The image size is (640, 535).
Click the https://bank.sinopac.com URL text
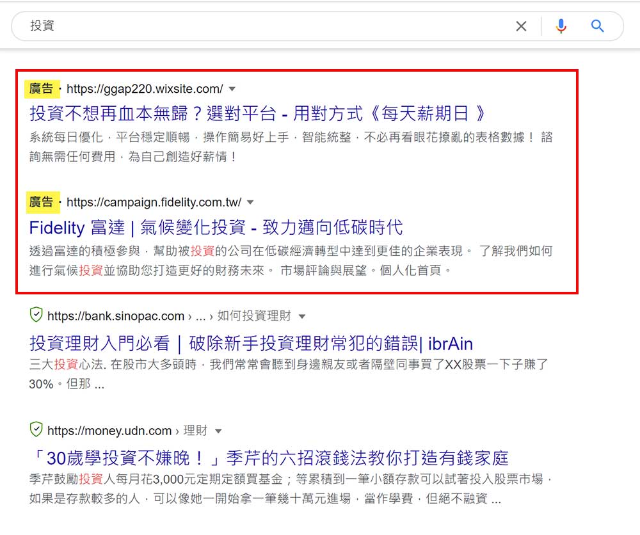click(x=116, y=316)
